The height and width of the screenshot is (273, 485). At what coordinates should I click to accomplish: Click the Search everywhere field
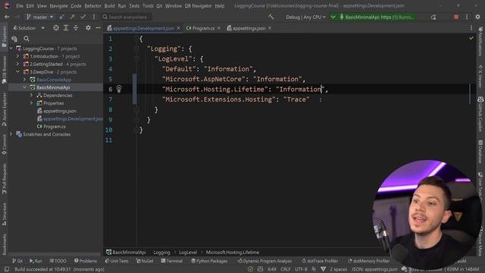(x=127, y=17)
